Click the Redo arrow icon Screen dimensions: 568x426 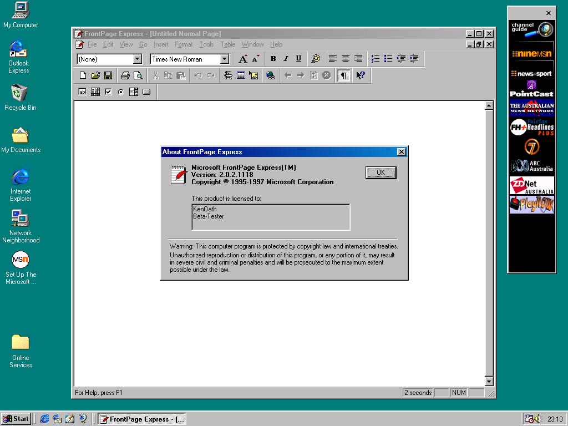point(211,75)
